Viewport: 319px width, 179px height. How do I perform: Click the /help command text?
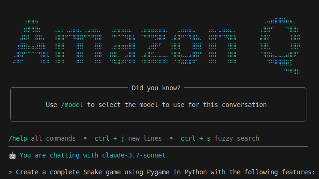(x=18, y=138)
